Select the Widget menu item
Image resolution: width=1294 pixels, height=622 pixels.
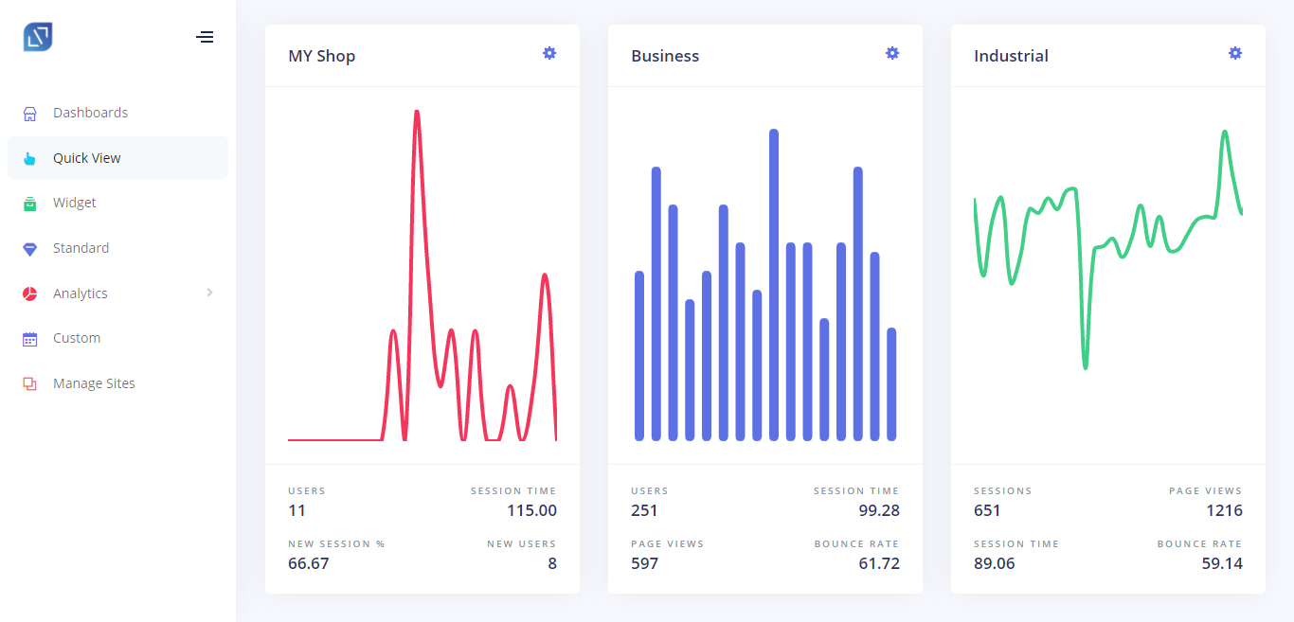pos(117,203)
